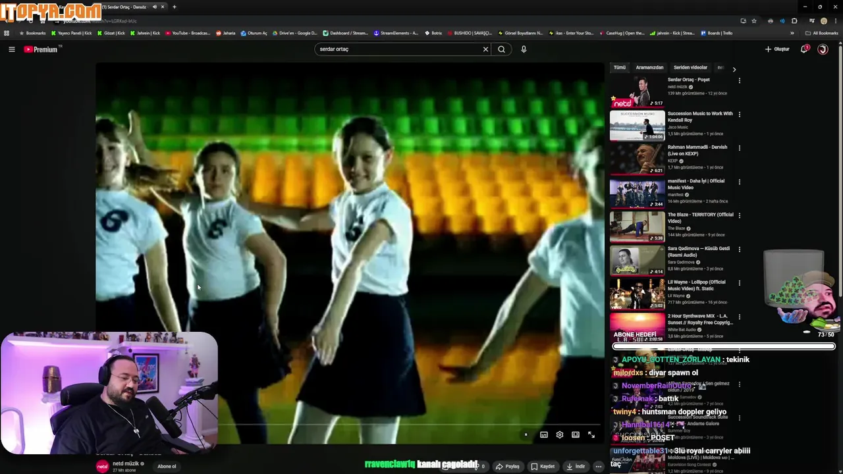Viewport: 843px width, 474px height.
Task: Show more filter chips with the arrow
Action: click(x=734, y=68)
